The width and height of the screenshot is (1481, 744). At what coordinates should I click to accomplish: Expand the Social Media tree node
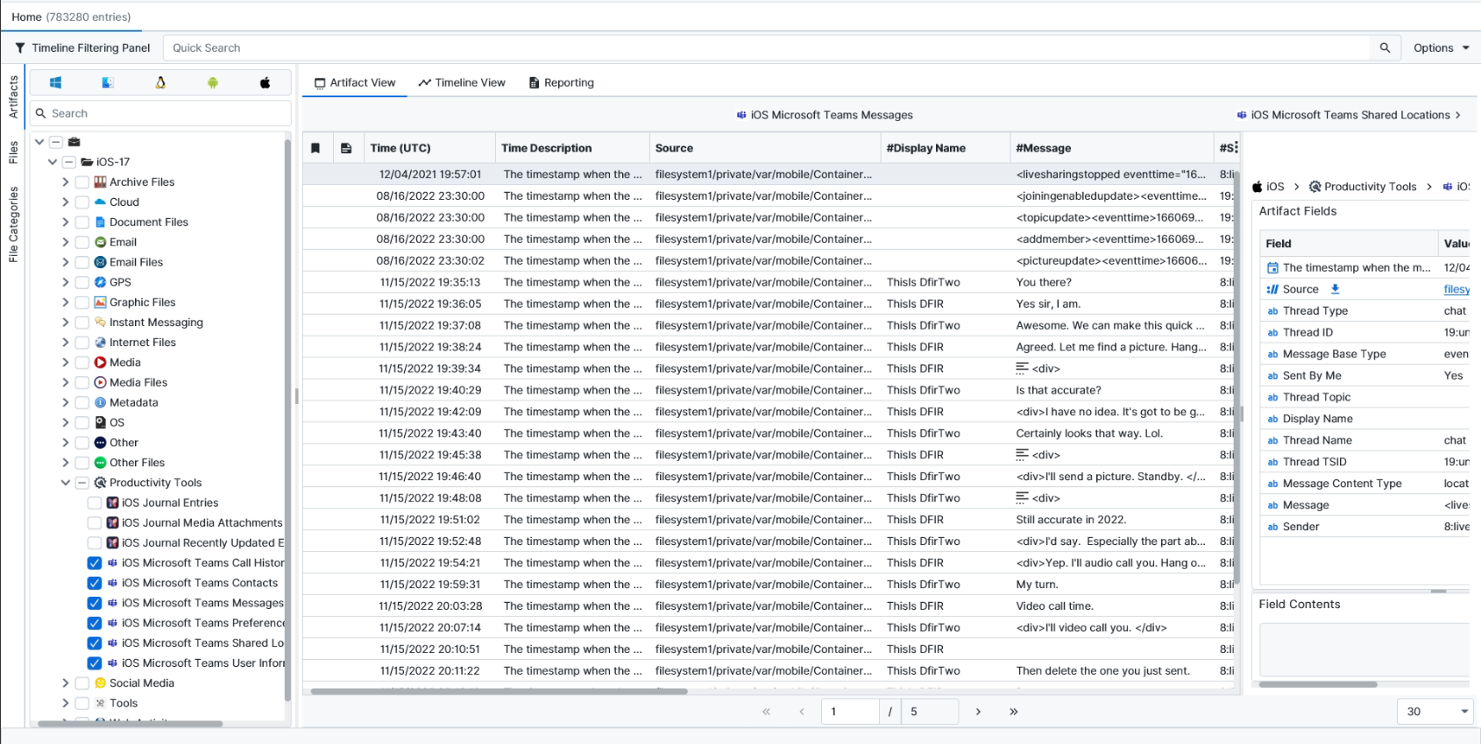[66, 684]
